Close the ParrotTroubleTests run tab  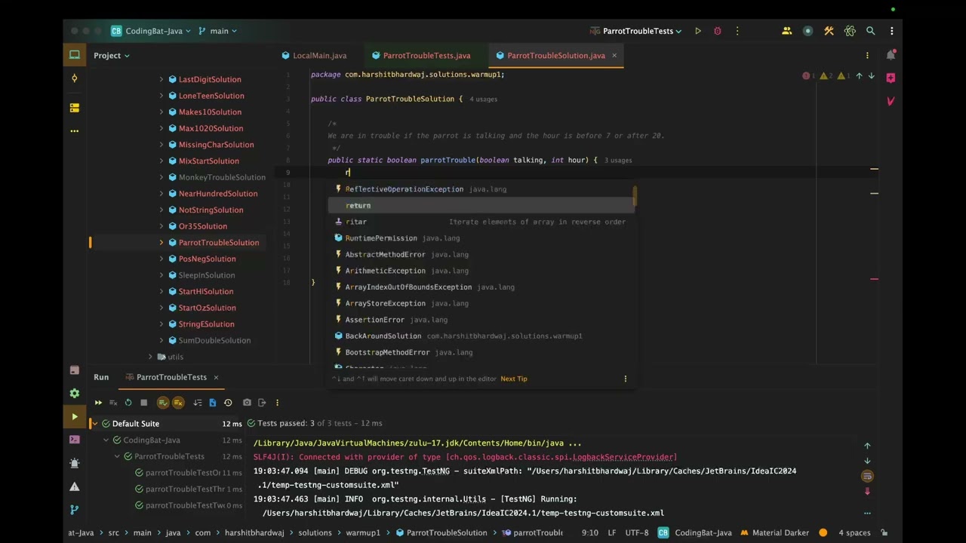point(216,377)
